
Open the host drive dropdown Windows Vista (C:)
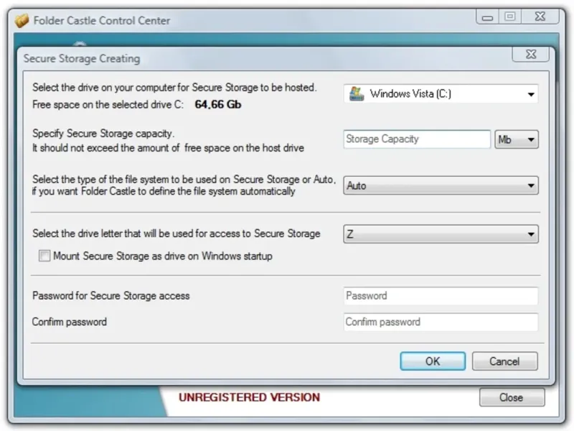click(x=441, y=94)
